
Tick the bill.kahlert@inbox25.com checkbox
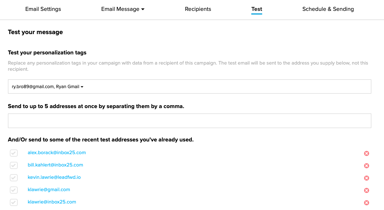coord(14,165)
